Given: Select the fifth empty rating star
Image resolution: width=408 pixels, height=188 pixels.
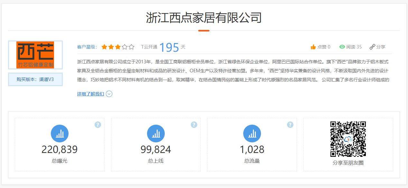Looking at the screenshot, I should [x=131, y=47].
